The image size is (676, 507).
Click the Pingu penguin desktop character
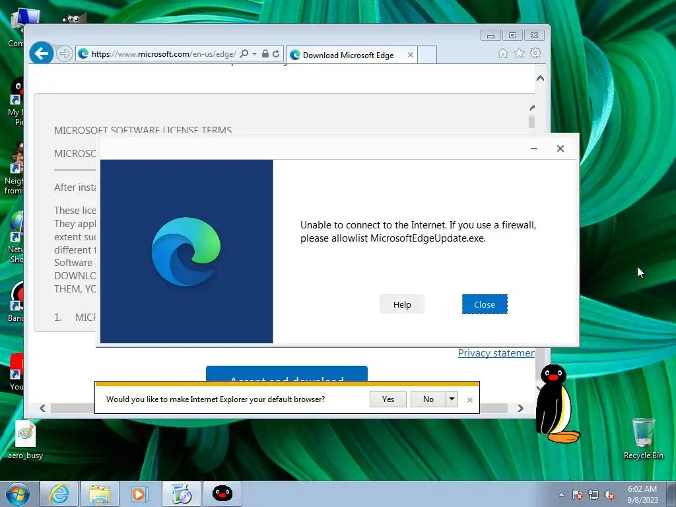point(557,404)
